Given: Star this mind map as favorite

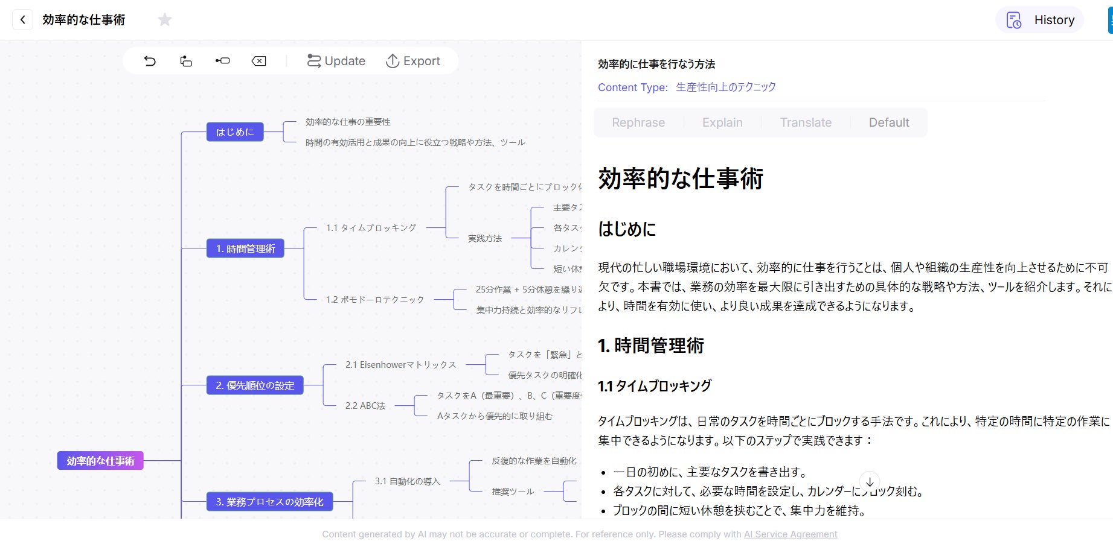Looking at the screenshot, I should click(x=165, y=20).
